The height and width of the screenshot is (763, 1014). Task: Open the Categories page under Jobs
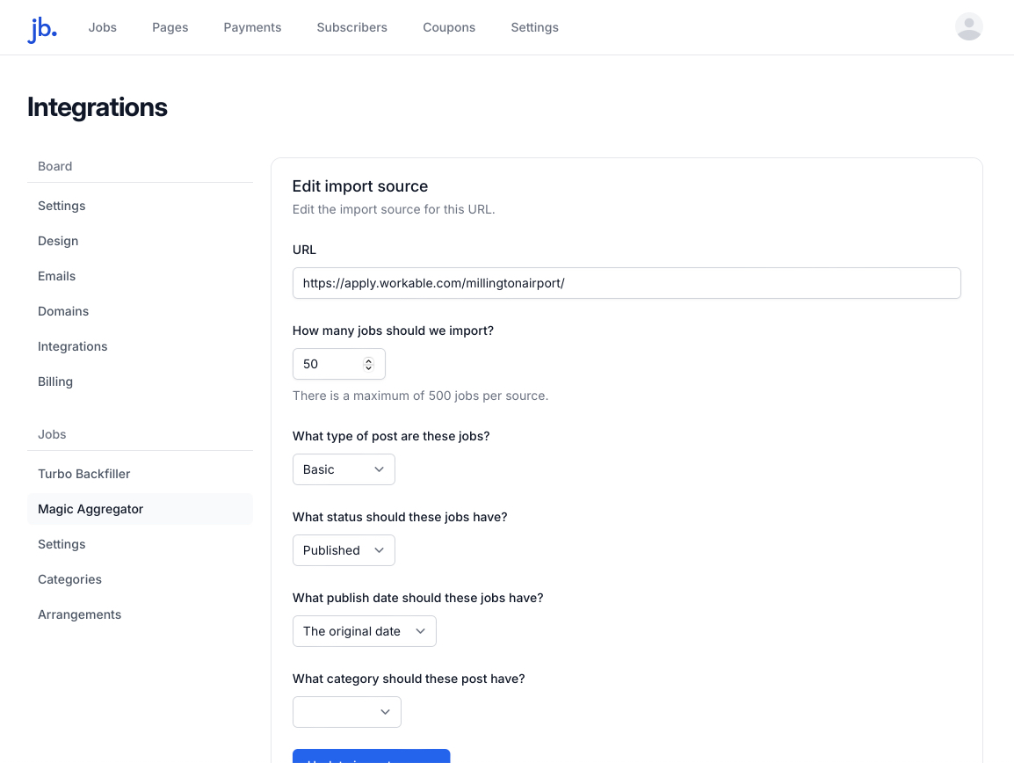click(69, 579)
